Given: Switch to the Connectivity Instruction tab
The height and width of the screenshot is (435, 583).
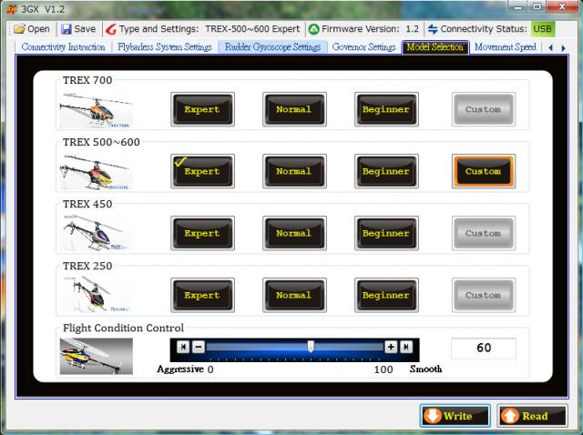Looking at the screenshot, I should 63,47.
